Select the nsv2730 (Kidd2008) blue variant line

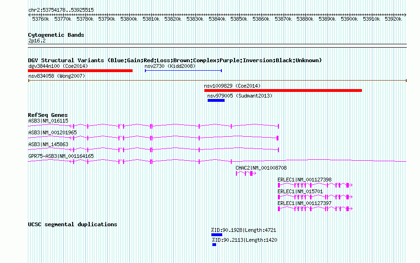(x=183, y=71)
